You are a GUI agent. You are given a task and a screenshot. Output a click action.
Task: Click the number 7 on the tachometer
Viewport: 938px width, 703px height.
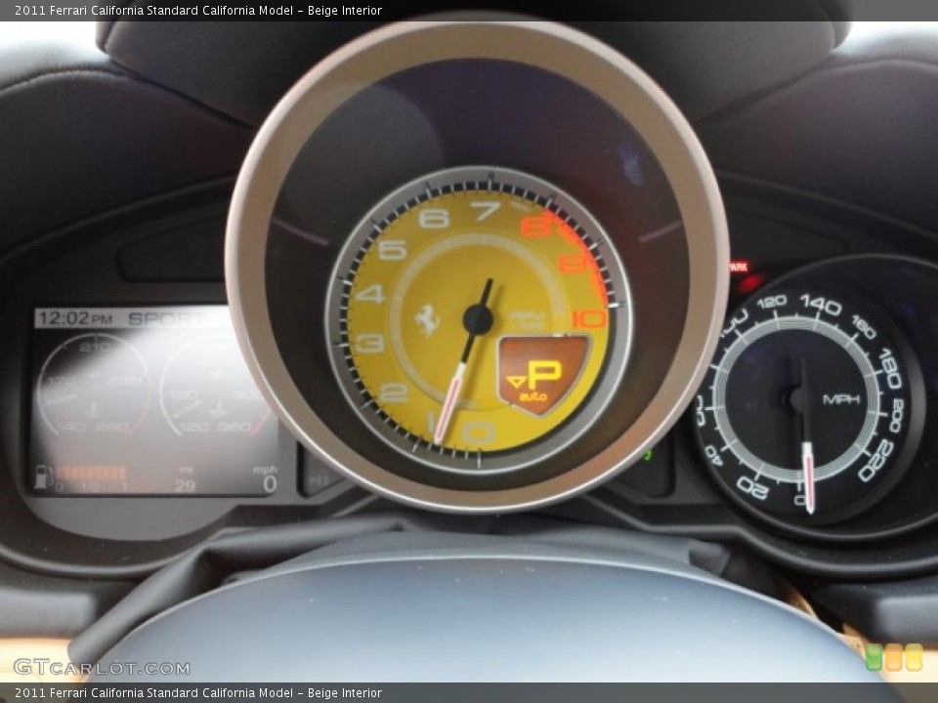pos(485,211)
